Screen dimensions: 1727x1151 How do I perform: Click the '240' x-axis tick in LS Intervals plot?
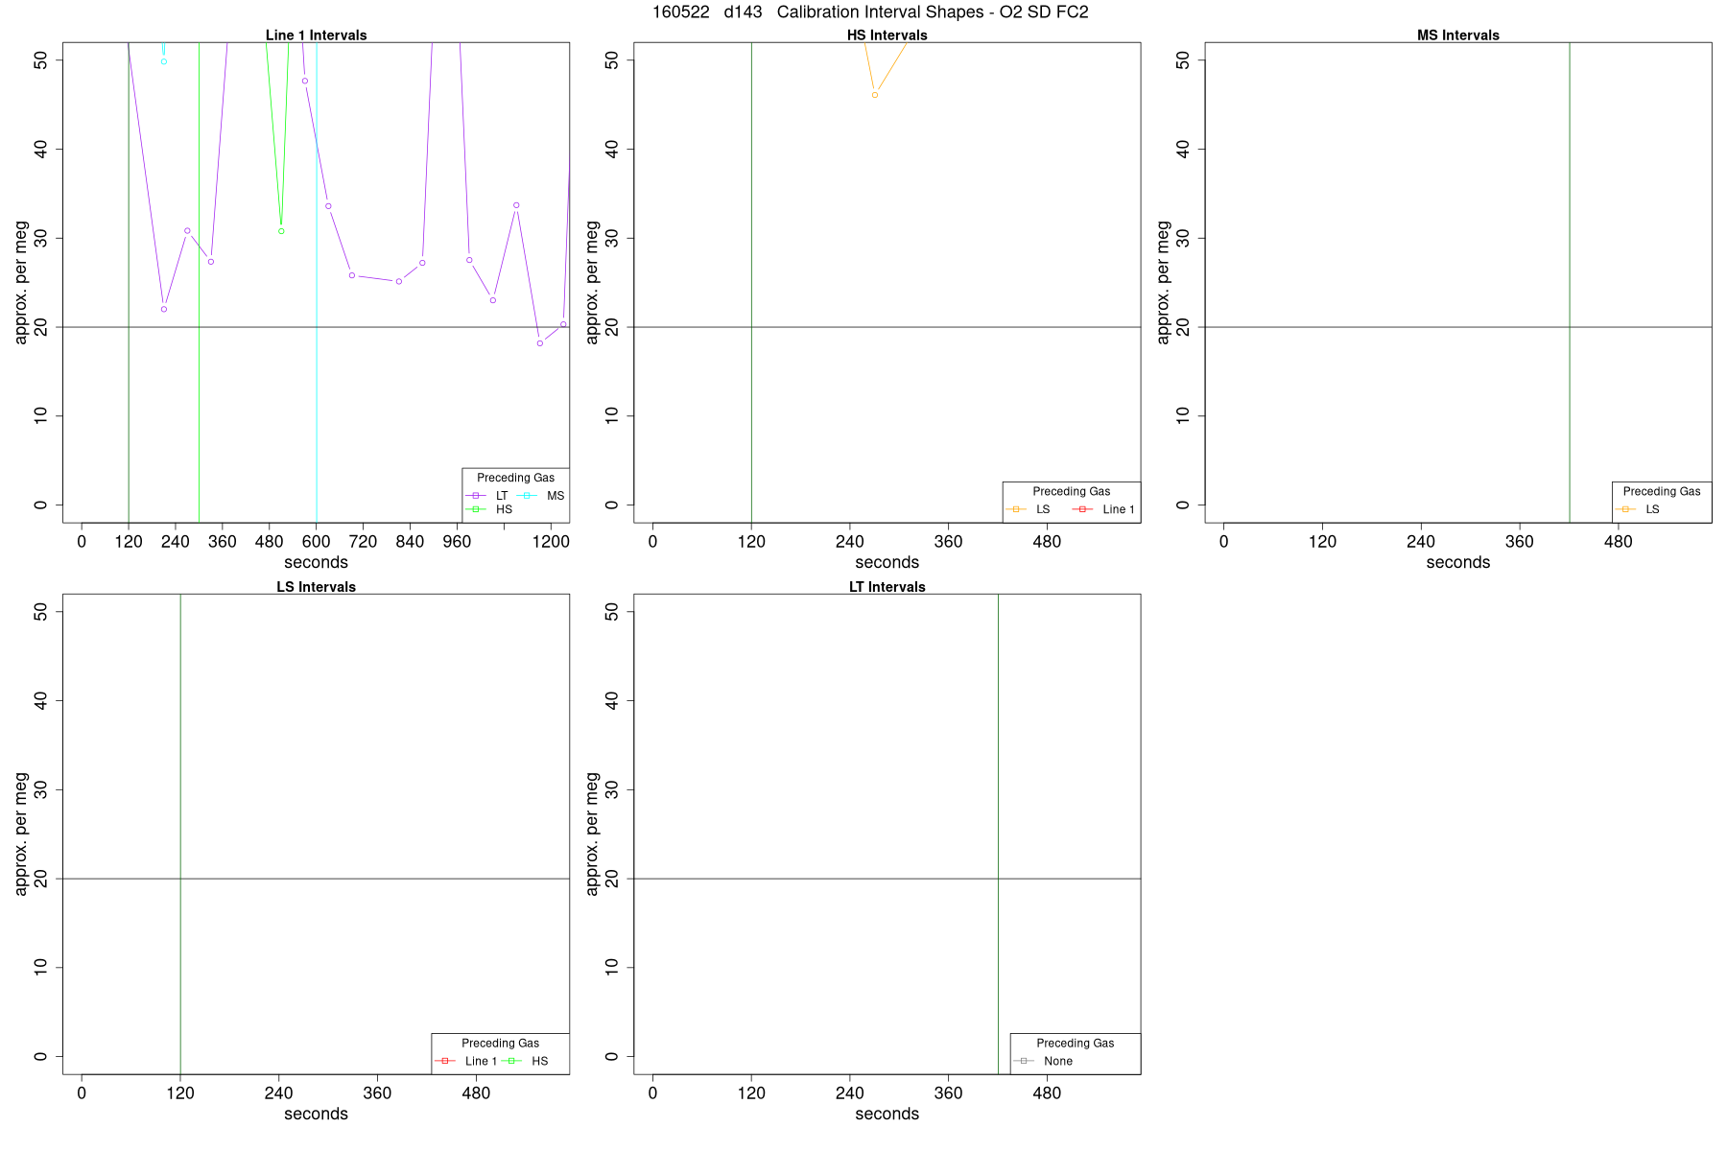[278, 1093]
